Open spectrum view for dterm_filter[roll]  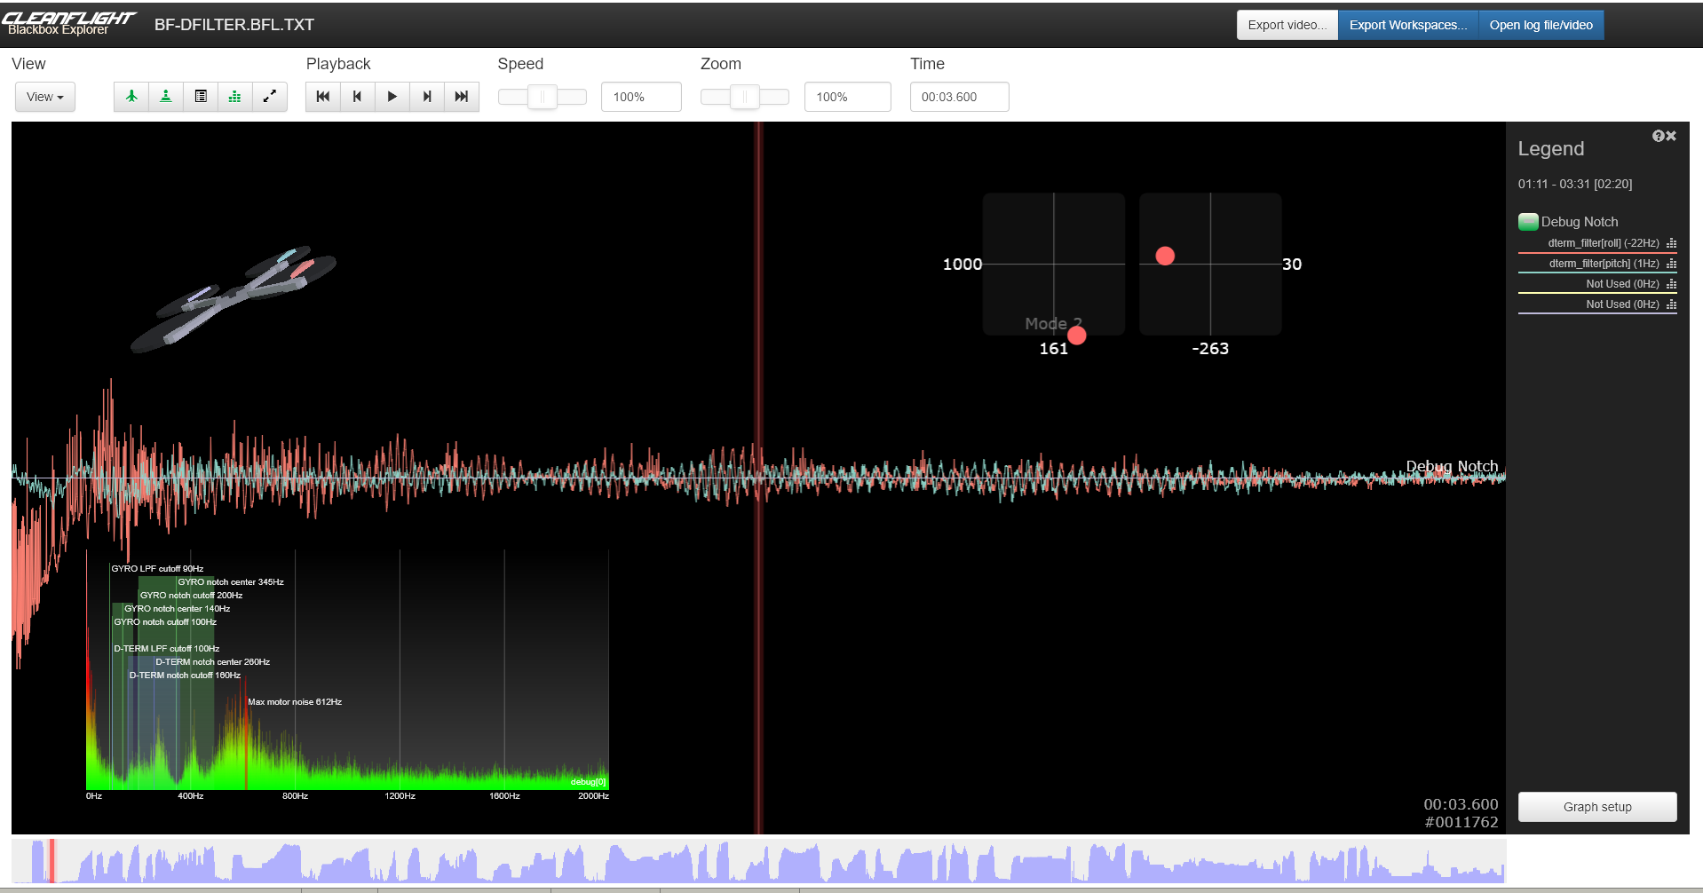tap(1672, 243)
